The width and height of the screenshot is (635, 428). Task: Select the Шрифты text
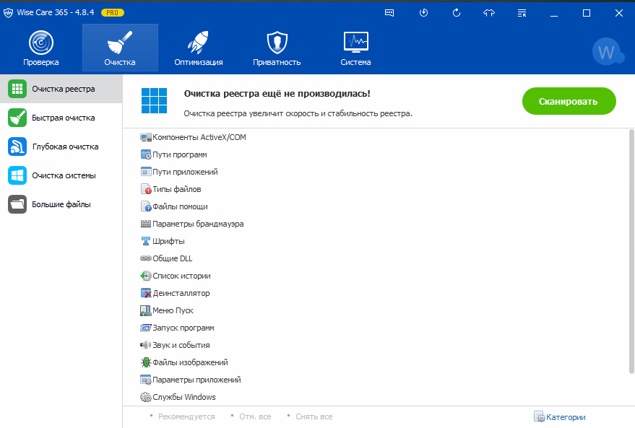click(168, 241)
